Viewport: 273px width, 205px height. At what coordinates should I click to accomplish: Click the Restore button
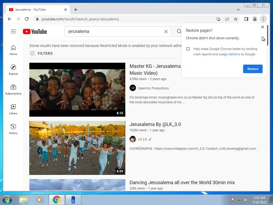point(253,69)
